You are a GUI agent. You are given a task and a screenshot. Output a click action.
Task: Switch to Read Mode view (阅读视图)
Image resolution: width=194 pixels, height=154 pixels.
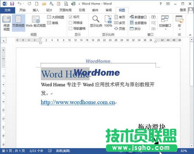coord(7,23)
